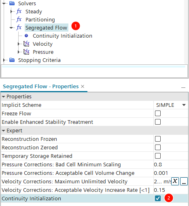The width and height of the screenshot is (189, 206).
Task: Click the Bad Cell Minimum Scaling value field
Action: (x=171, y=164)
